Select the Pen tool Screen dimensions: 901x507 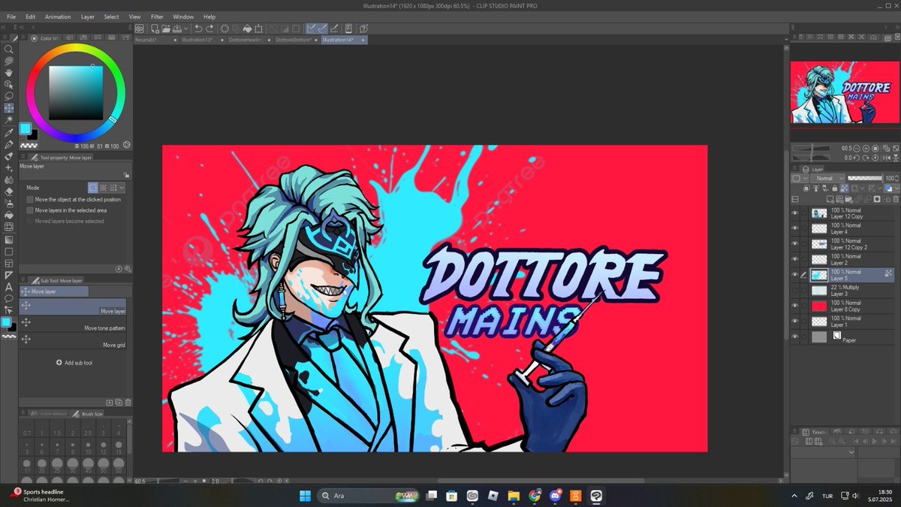pyautogui.click(x=9, y=144)
